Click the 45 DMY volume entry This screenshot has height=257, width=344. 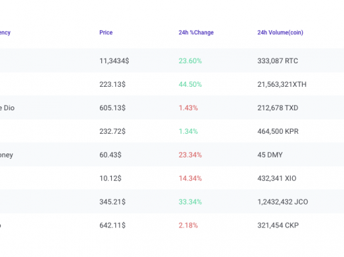tap(270, 155)
